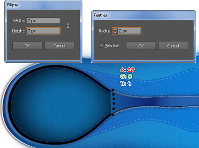
Task: Click the Feather dialog title bar
Action: [144, 15]
